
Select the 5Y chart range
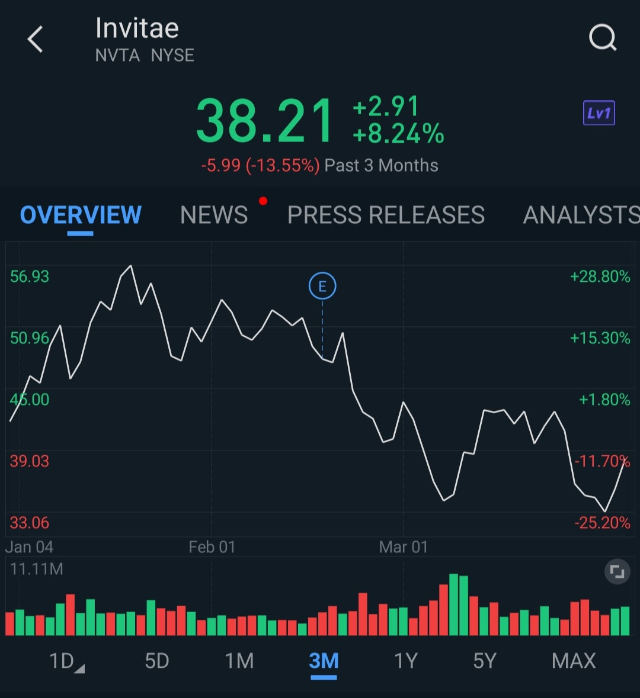(485, 661)
